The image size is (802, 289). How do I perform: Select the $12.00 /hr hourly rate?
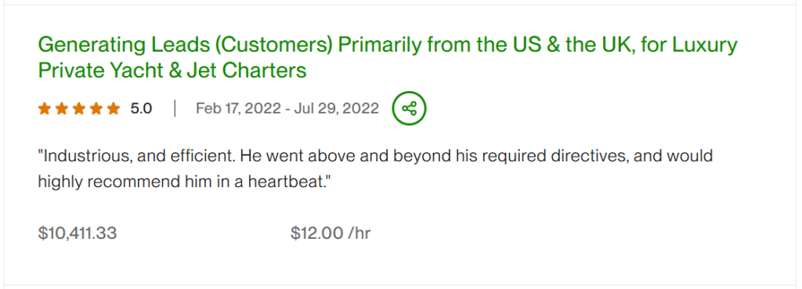pyautogui.click(x=331, y=233)
